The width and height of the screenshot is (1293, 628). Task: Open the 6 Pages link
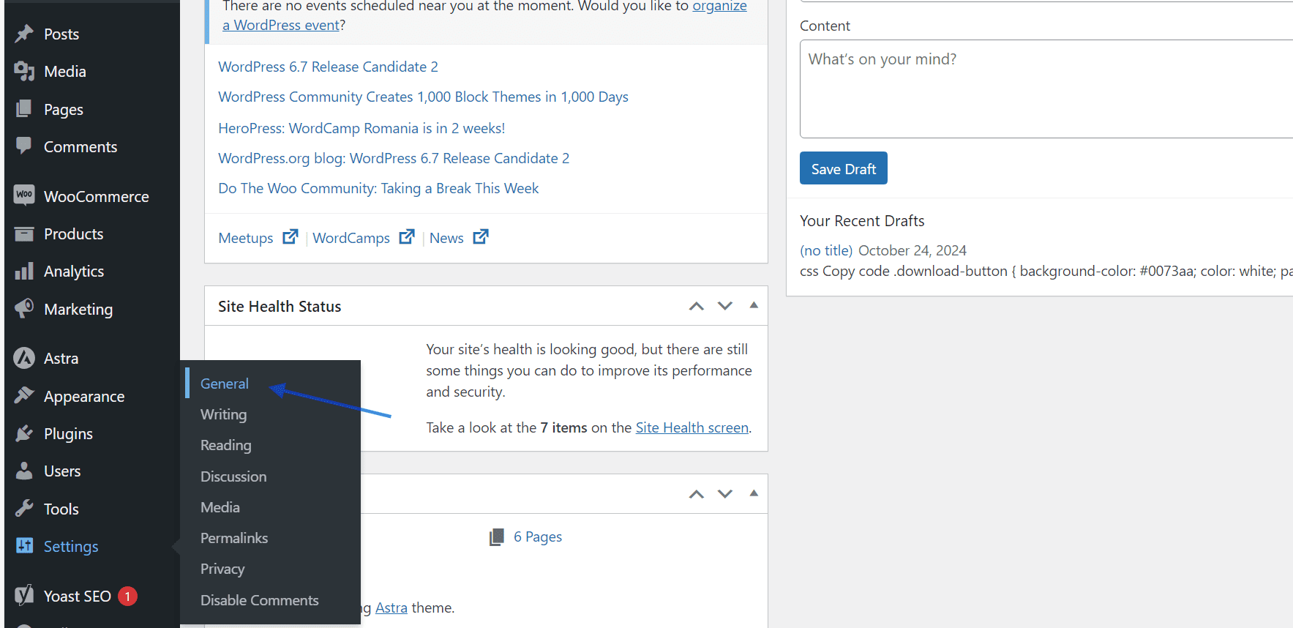point(537,537)
